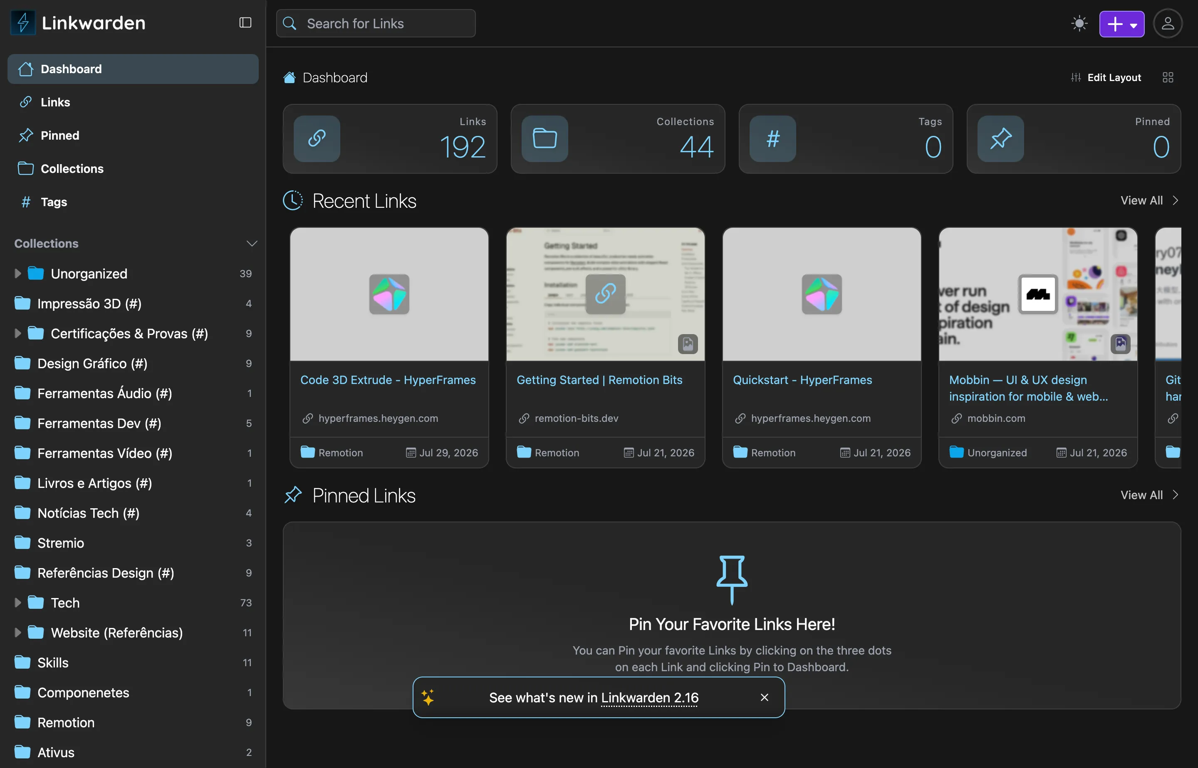Open the user profile avatar menu
Viewport: 1198px width, 768px height.
point(1168,23)
